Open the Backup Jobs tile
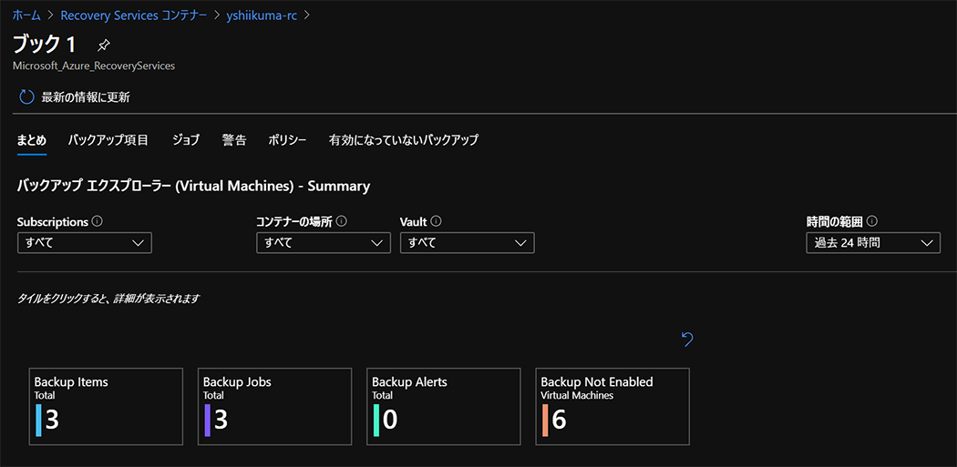The height and width of the screenshot is (467, 957). [x=274, y=406]
